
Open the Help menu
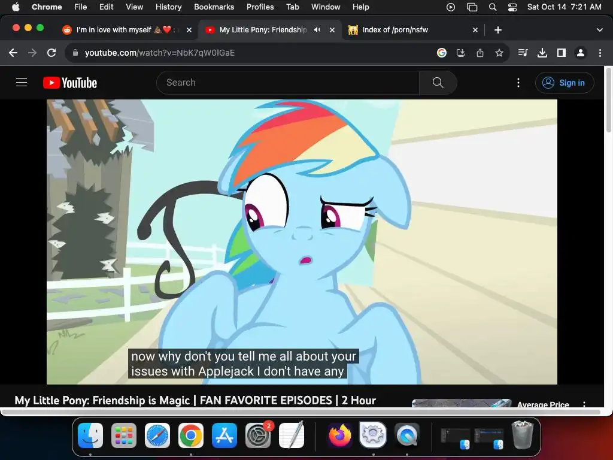click(x=360, y=7)
